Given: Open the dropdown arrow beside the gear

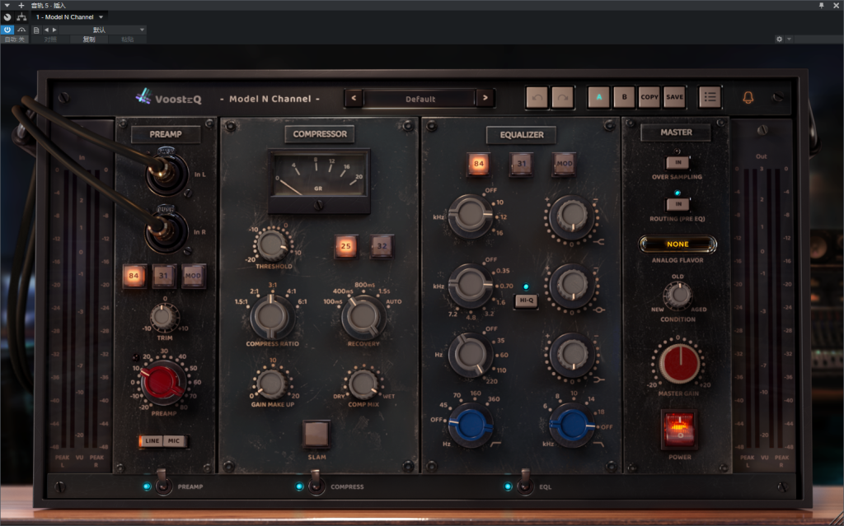Looking at the screenshot, I should coord(789,40).
